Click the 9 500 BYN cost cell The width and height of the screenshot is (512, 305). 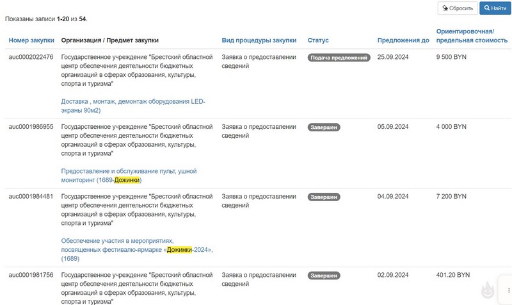[451, 57]
